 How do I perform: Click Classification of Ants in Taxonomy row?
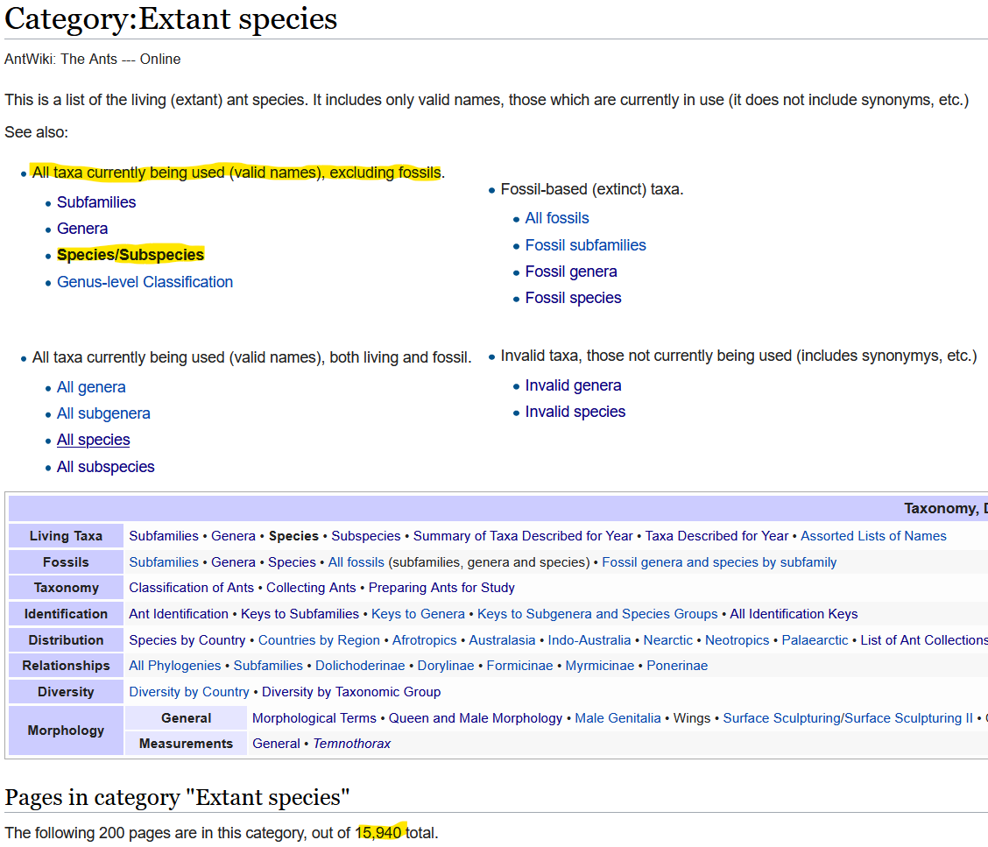pyautogui.click(x=191, y=588)
